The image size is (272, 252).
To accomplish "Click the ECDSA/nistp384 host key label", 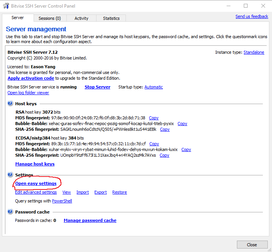I will [50, 138].
